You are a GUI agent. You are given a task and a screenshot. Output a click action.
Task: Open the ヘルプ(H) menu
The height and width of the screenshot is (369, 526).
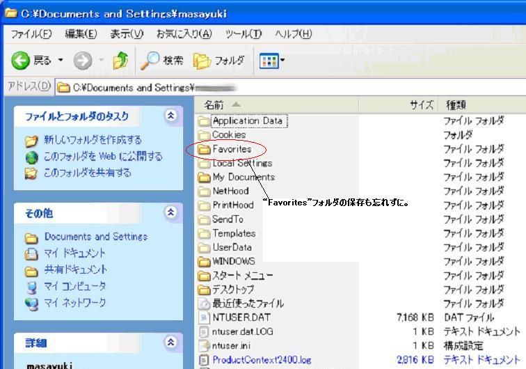293,34
